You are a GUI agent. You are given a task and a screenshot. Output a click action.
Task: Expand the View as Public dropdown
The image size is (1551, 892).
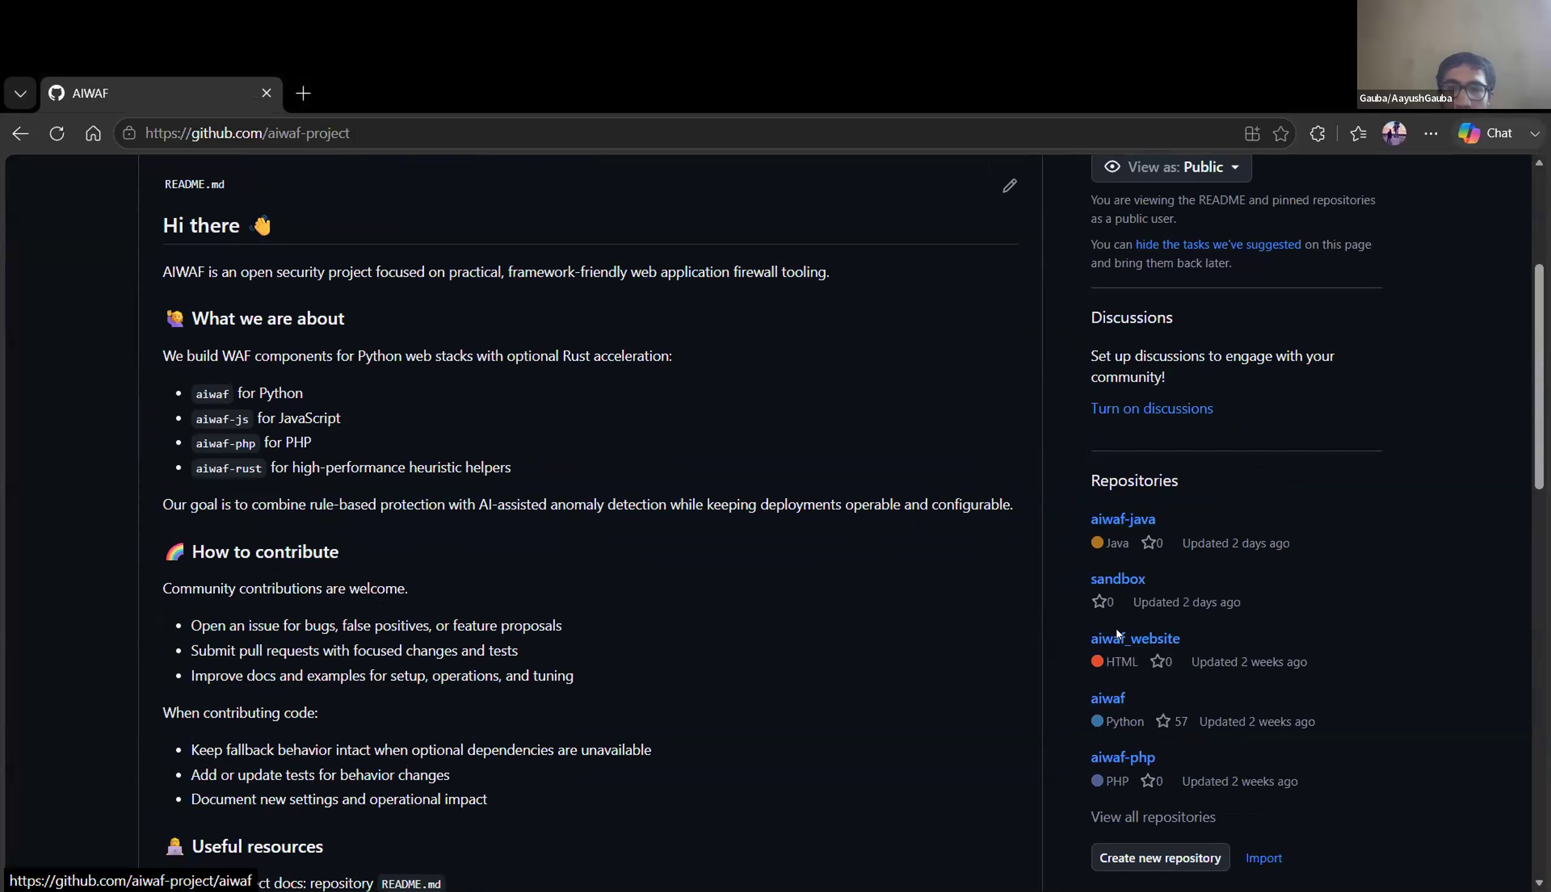pyautogui.click(x=1171, y=167)
